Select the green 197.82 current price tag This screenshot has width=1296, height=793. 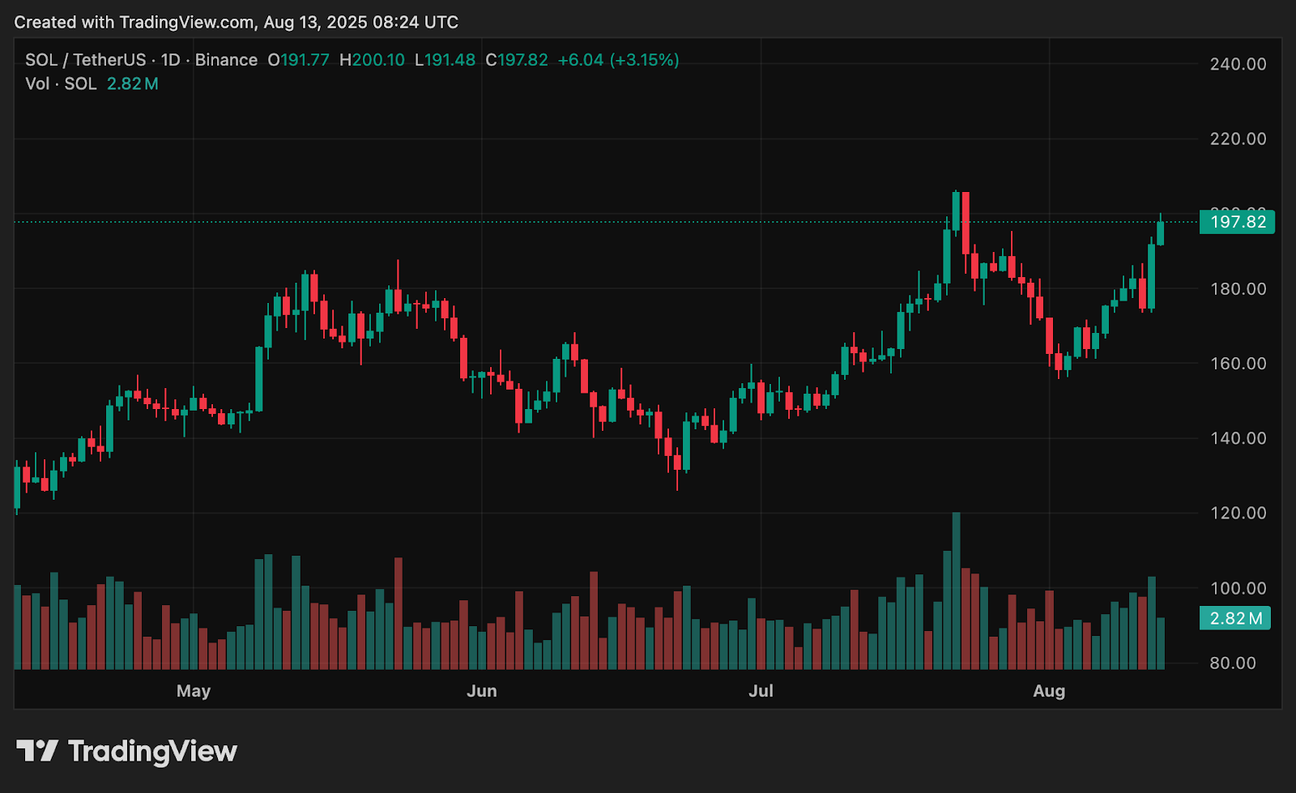tap(1237, 222)
